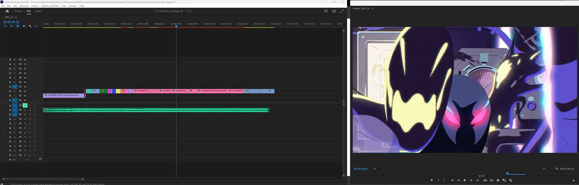579x185 pixels.
Task: Open Quick Export share icon
Action: click(334, 11)
